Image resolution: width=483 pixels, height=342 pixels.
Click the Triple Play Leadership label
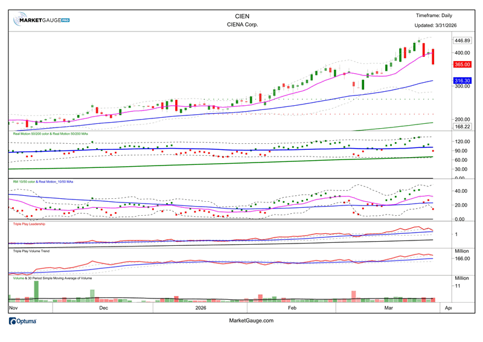30,224
